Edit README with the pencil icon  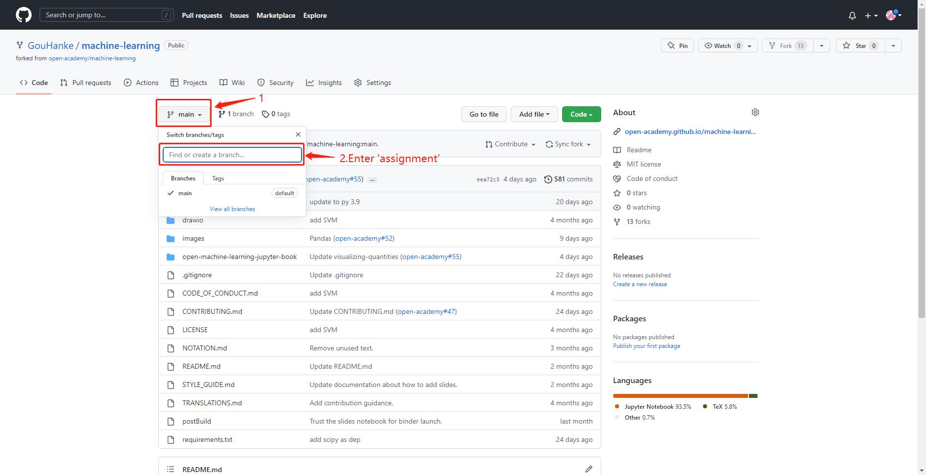(588, 469)
